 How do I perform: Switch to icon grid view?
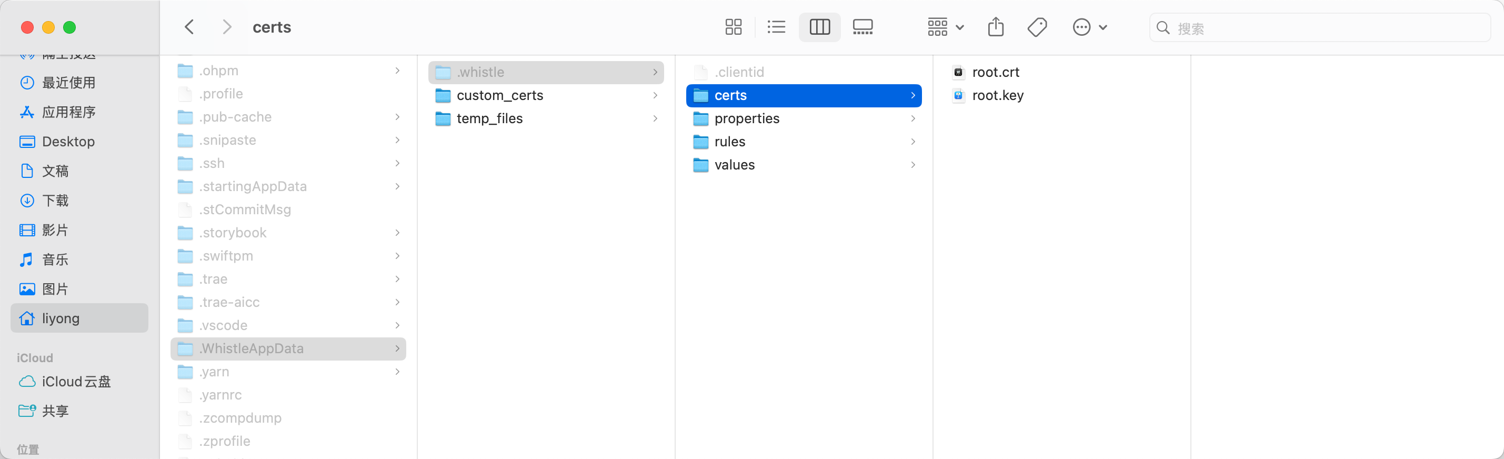tap(733, 27)
